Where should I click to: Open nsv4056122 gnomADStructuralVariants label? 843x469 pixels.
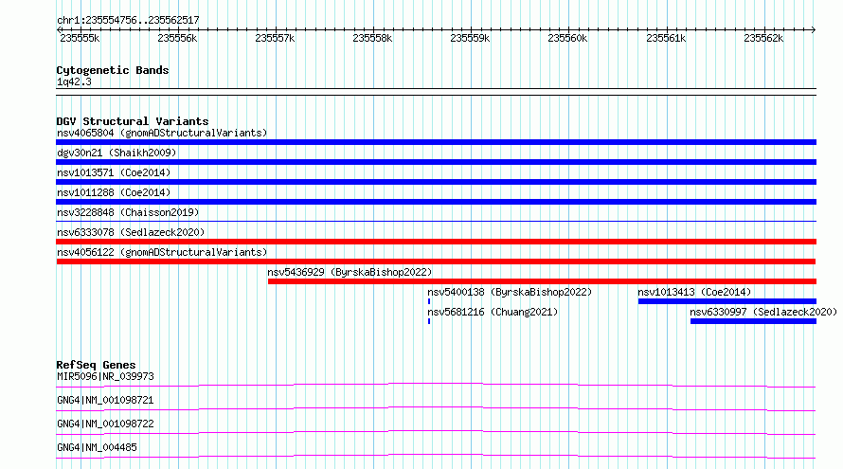click(162, 252)
